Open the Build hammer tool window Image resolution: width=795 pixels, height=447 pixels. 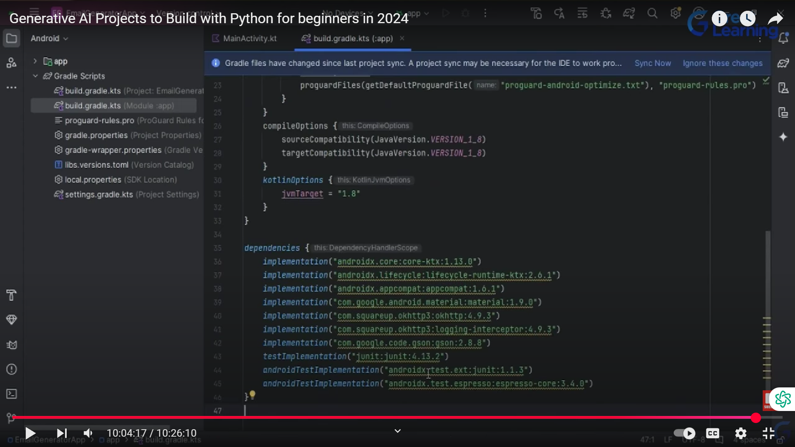12,295
